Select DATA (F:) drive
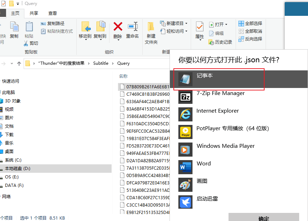The width and height of the screenshot is (308, 221). pyautogui.click(x=14, y=185)
